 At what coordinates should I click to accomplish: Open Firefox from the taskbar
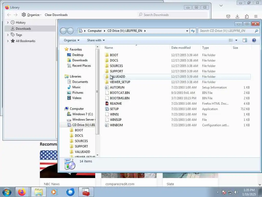[22, 192]
